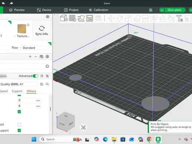The image size is (192, 144).
Task: Add a filament with plus icon
Action: point(30,56)
